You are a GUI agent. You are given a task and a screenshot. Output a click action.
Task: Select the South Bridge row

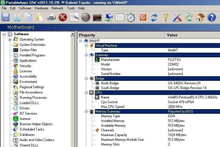click(x=157, y=88)
